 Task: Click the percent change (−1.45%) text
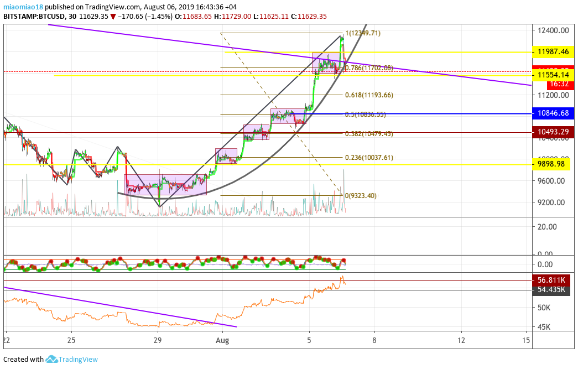(x=158, y=17)
